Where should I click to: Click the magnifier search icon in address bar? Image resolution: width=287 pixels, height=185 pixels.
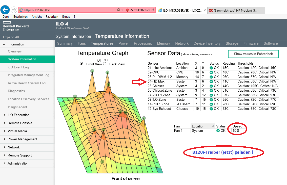click(118, 10)
